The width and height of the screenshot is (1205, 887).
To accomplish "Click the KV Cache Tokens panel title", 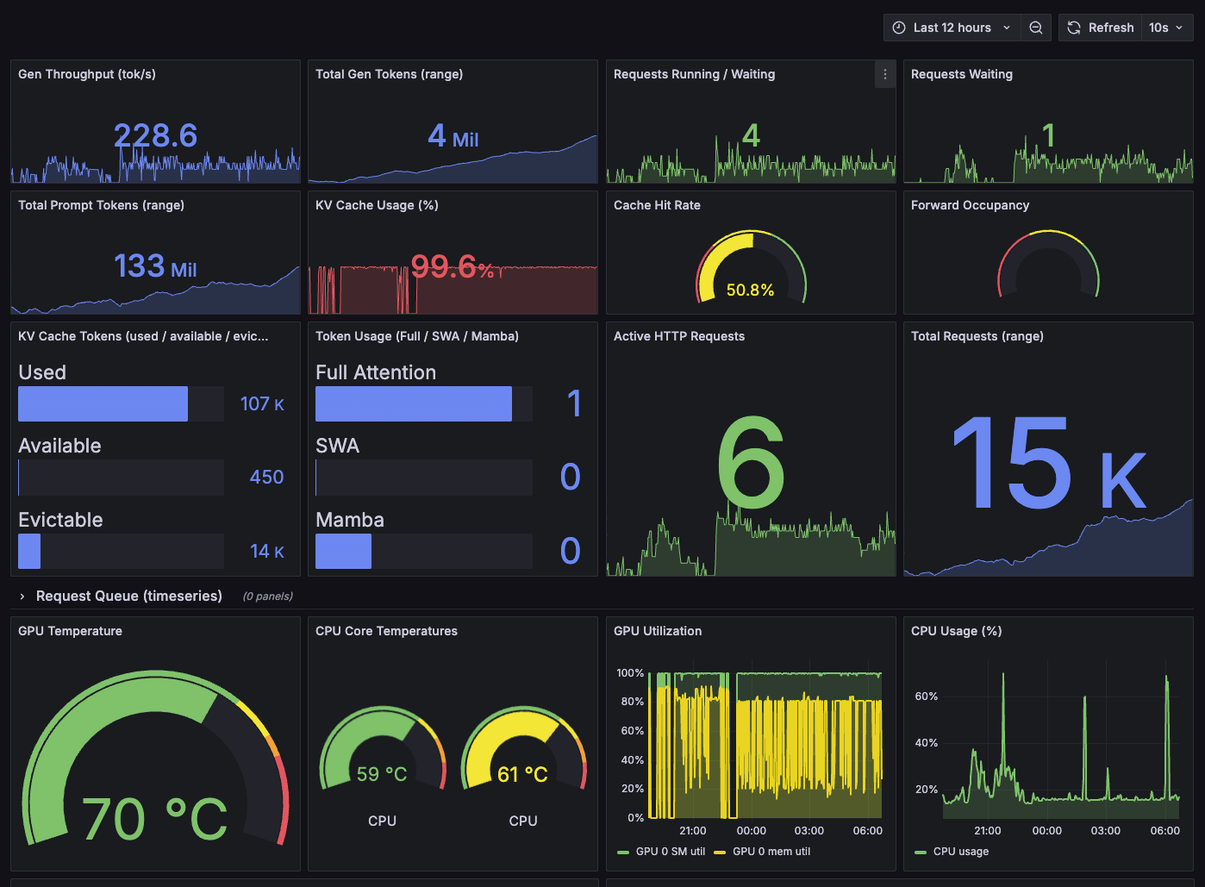I will pyautogui.click(x=143, y=336).
